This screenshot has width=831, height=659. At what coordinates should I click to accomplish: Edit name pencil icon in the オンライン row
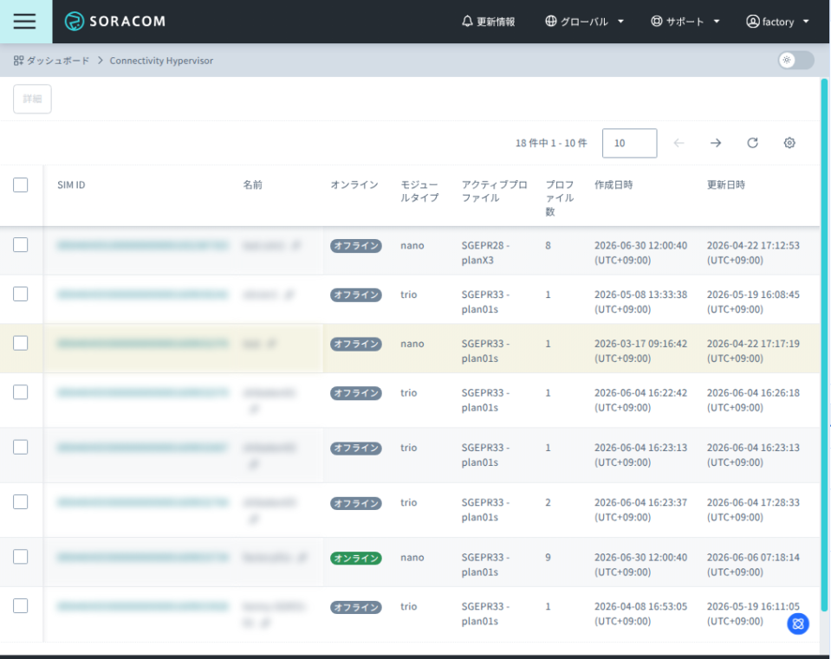302,558
